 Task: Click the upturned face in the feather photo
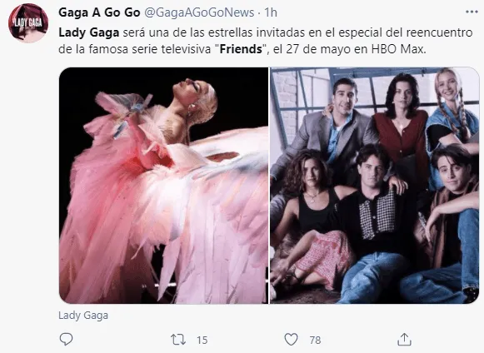(188, 89)
